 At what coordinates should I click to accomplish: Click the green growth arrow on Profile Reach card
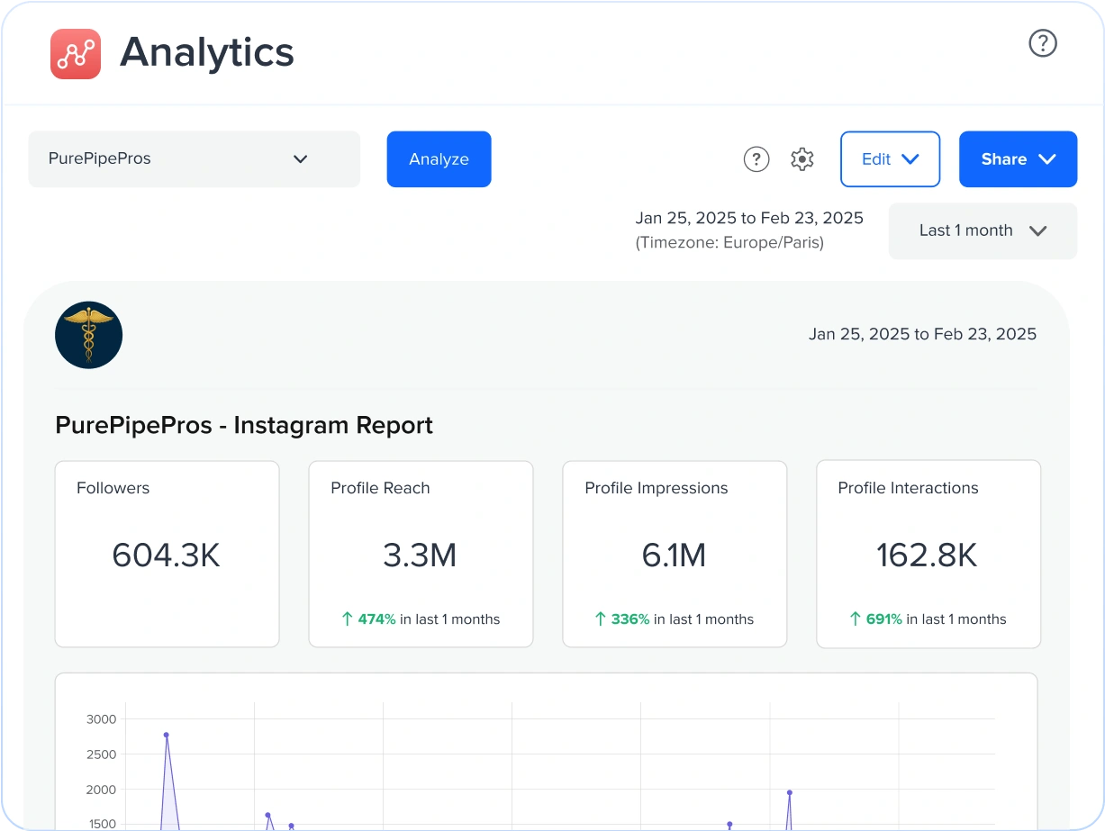[346, 619]
